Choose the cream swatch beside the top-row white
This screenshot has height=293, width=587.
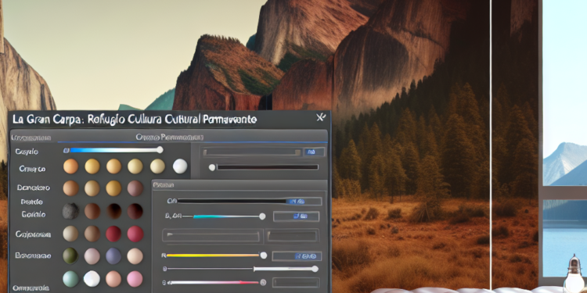click(157, 166)
